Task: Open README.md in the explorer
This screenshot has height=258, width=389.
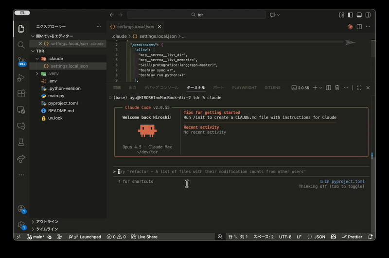Action: coord(61,110)
